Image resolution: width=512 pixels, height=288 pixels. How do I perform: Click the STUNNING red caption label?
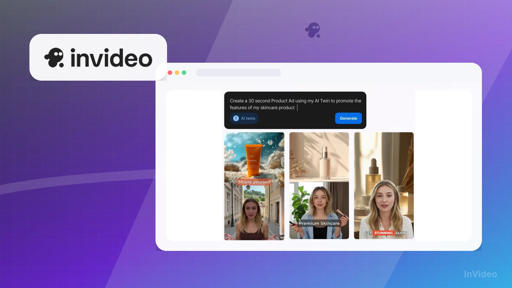(x=383, y=233)
